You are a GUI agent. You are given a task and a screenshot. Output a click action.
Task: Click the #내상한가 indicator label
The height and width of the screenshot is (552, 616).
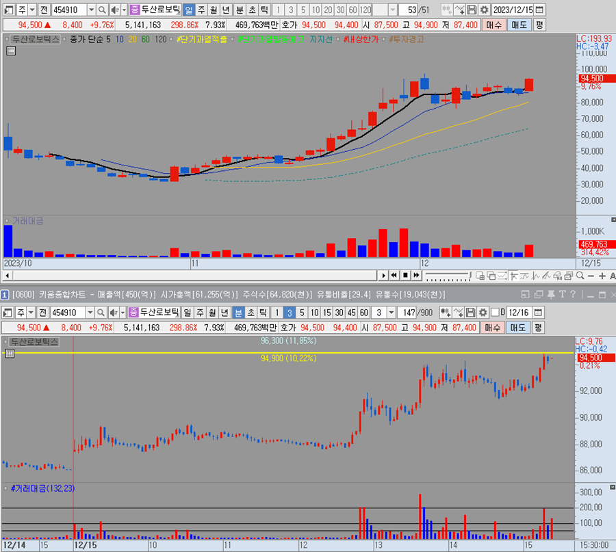pyautogui.click(x=361, y=39)
